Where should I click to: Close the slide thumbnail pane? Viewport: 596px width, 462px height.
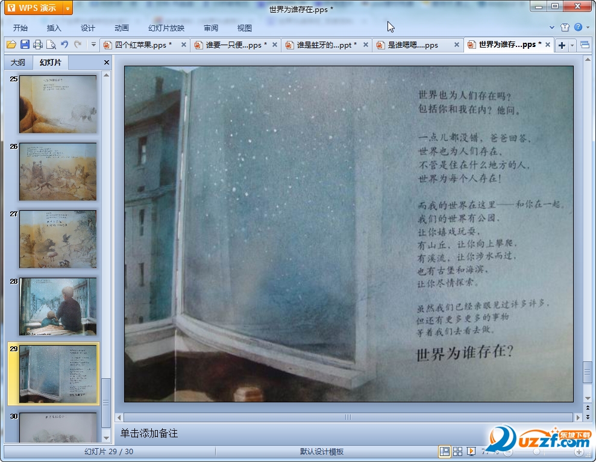(x=107, y=62)
